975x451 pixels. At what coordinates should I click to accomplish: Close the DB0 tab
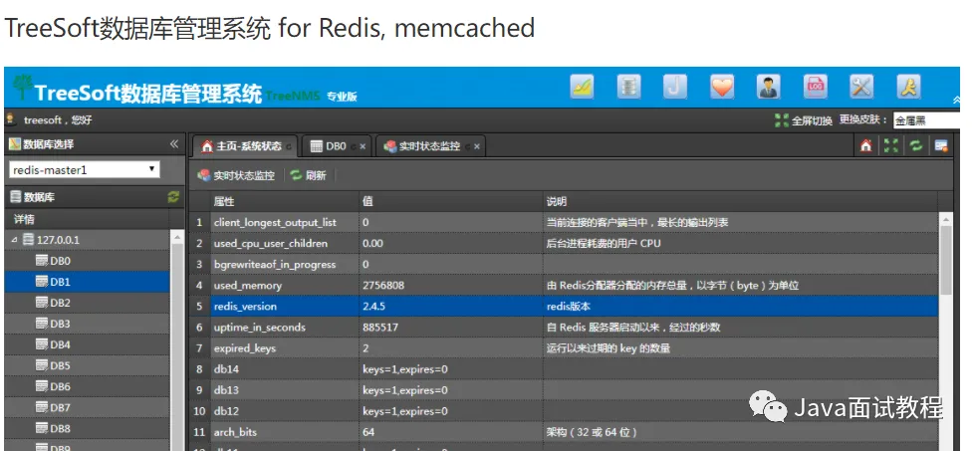[x=363, y=146]
